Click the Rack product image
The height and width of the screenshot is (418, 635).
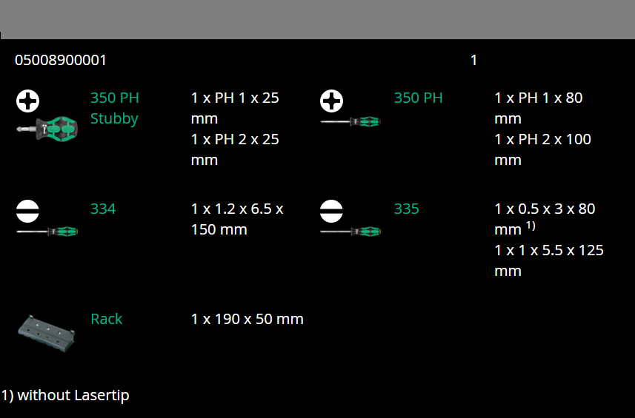47,330
